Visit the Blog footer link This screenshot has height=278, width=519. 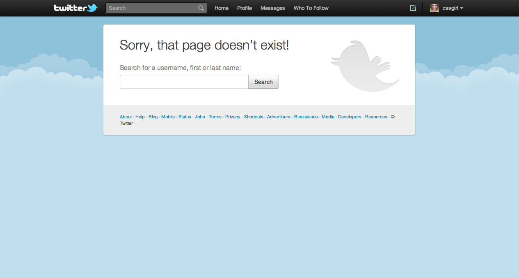[153, 117]
